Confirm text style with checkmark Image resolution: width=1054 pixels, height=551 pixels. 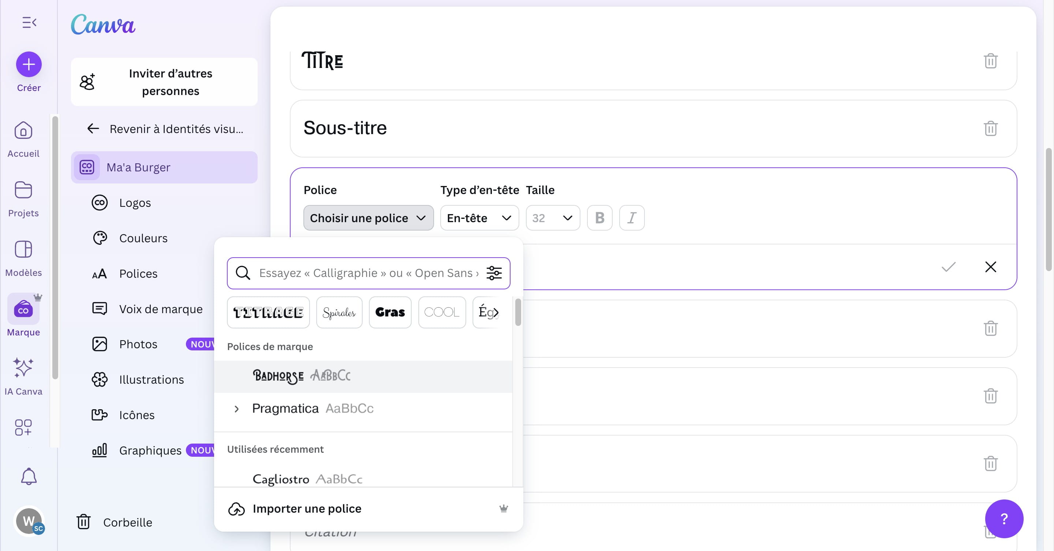[x=948, y=267]
